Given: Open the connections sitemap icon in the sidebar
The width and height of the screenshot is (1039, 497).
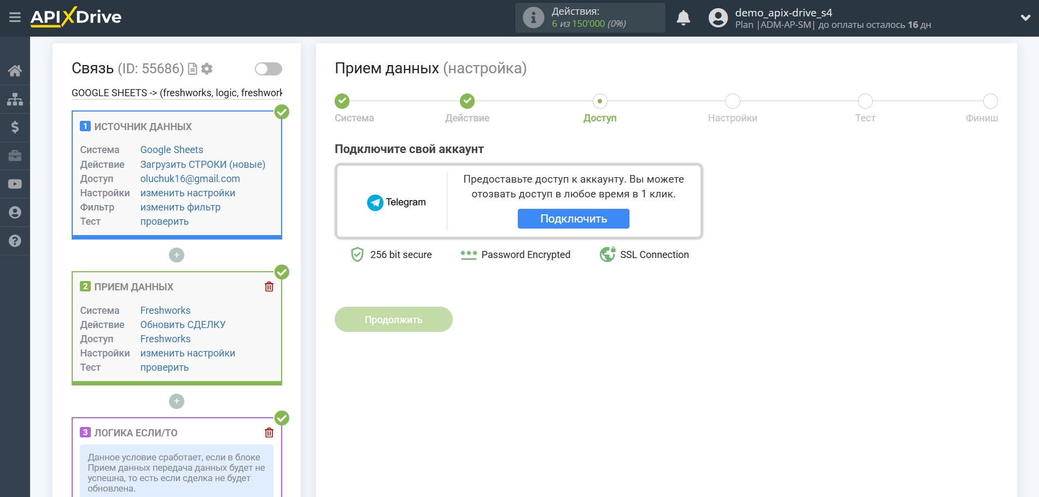Looking at the screenshot, I should tap(15, 99).
